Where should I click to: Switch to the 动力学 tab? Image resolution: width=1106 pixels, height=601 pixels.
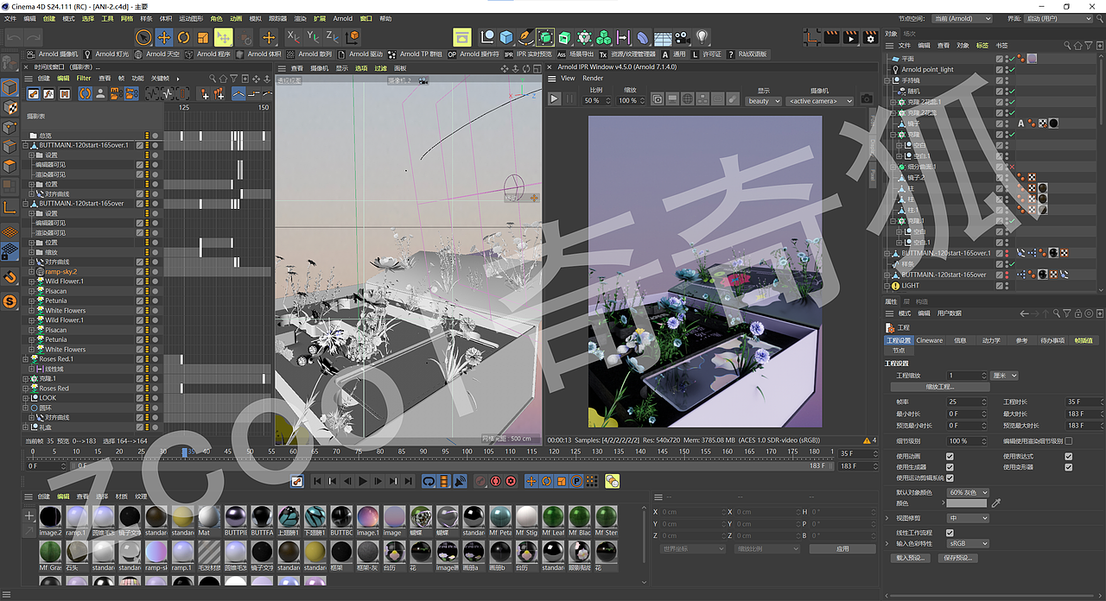click(991, 340)
